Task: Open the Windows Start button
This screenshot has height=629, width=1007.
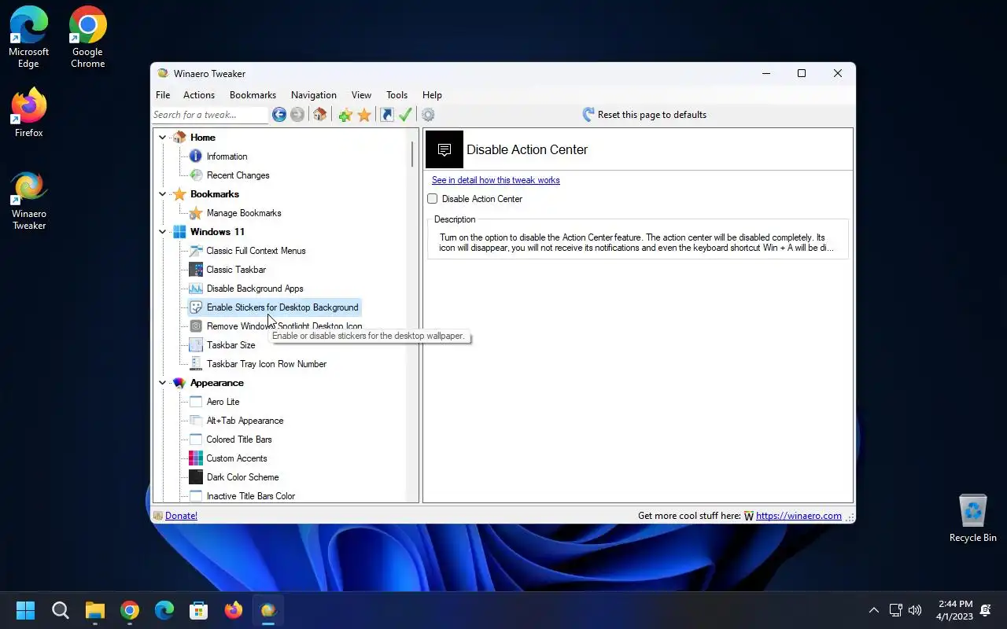Action: pyautogui.click(x=26, y=610)
